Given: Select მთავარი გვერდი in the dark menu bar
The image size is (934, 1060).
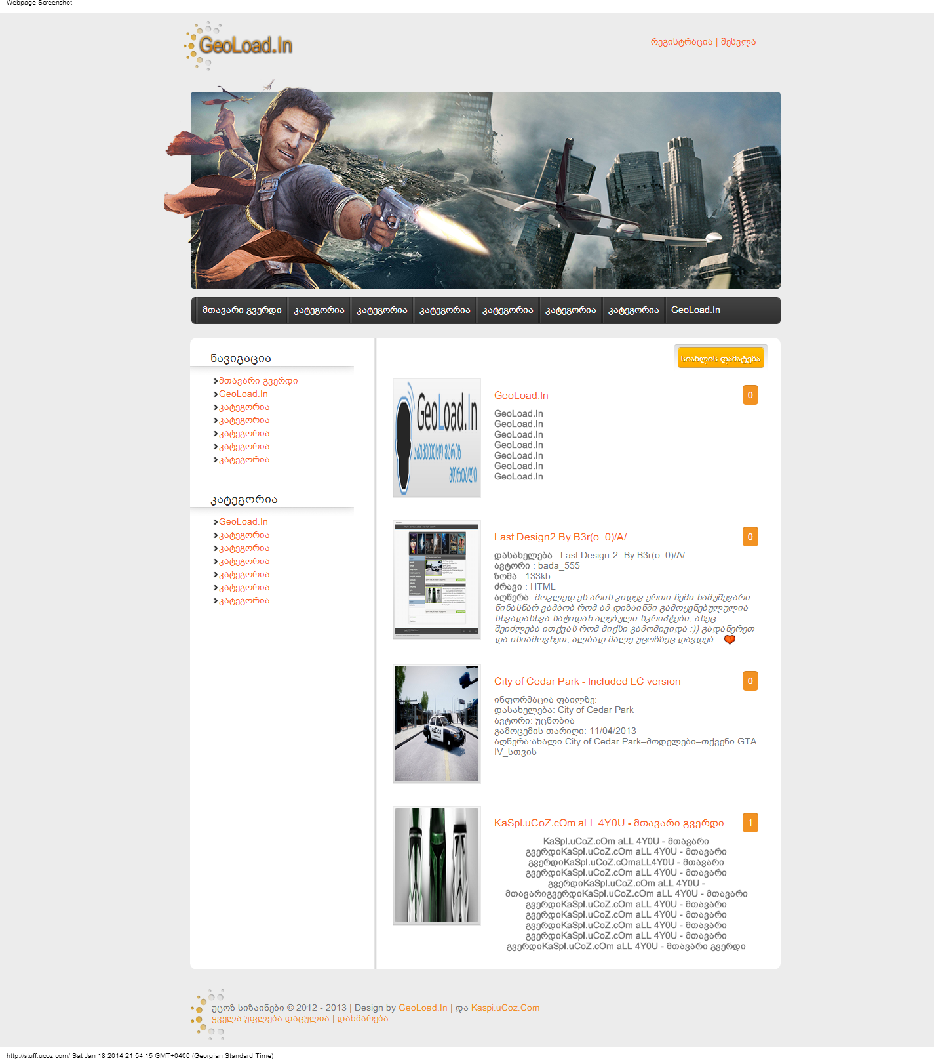Looking at the screenshot, I should [x=242, y=310].
